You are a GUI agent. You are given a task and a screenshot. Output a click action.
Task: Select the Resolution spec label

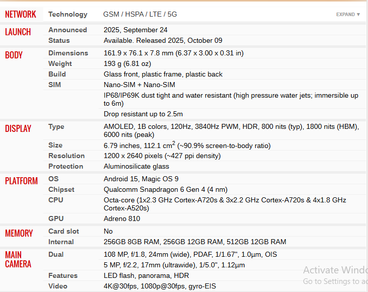coord(66,156)
